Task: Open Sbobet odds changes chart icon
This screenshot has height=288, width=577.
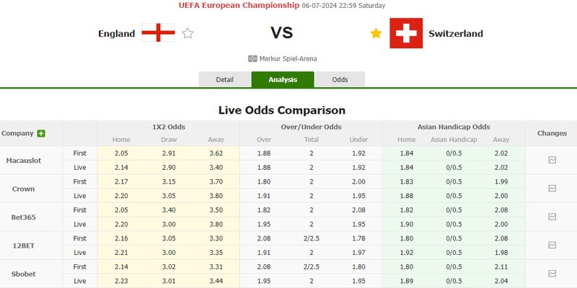Action: pyautogui.click(x=552, y=274)
